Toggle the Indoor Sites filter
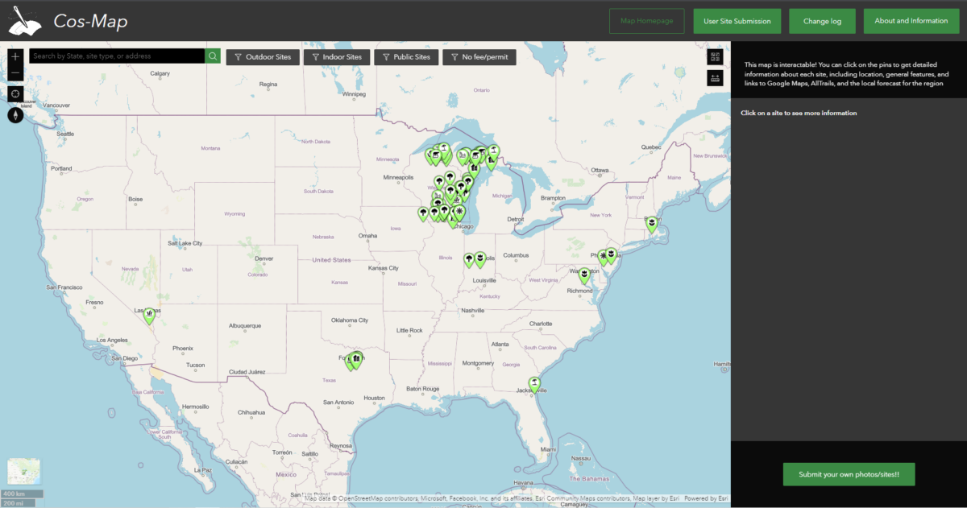This screenshot has width=967, height=508. click(337, 56)
